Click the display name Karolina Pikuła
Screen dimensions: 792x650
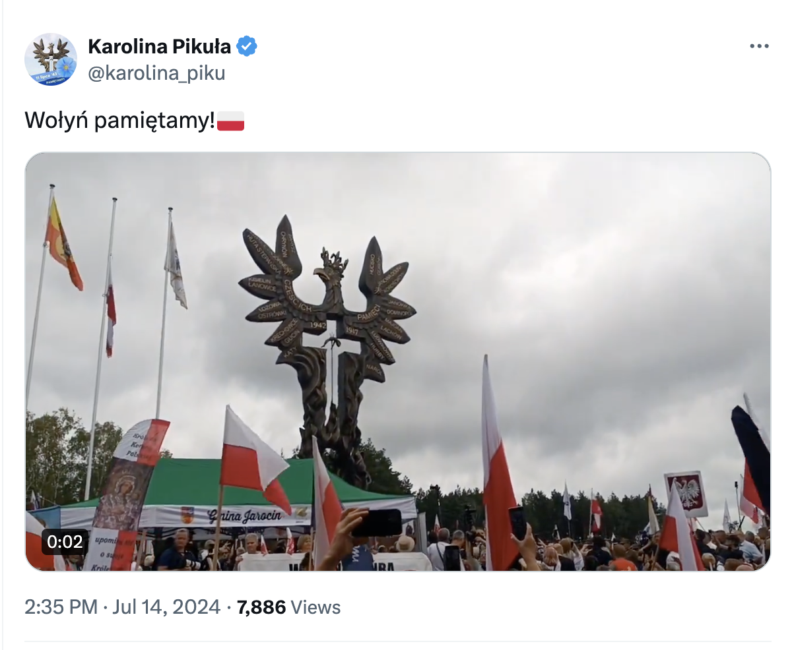pos(160,47)
